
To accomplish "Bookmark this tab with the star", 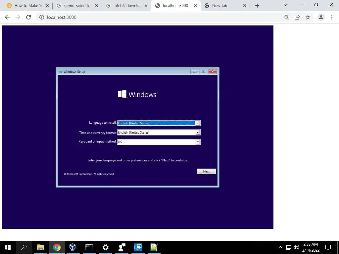I will (x=308, y=17).
